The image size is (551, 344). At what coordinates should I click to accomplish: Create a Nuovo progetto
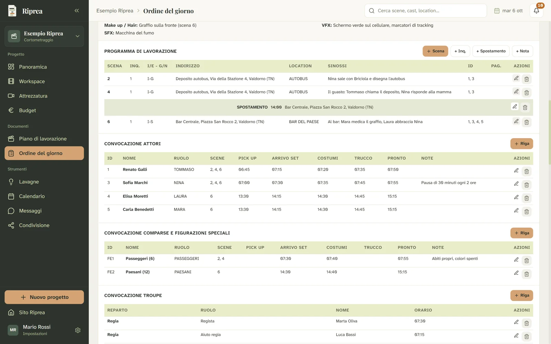[x=44, y=297]
